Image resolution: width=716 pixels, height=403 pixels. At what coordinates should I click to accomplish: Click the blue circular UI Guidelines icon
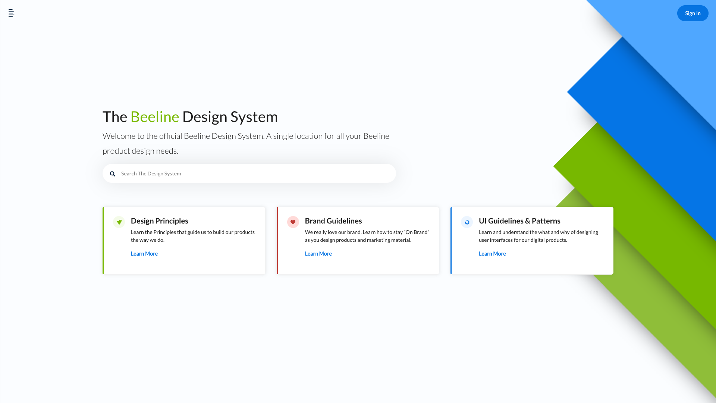click(467, 222)
